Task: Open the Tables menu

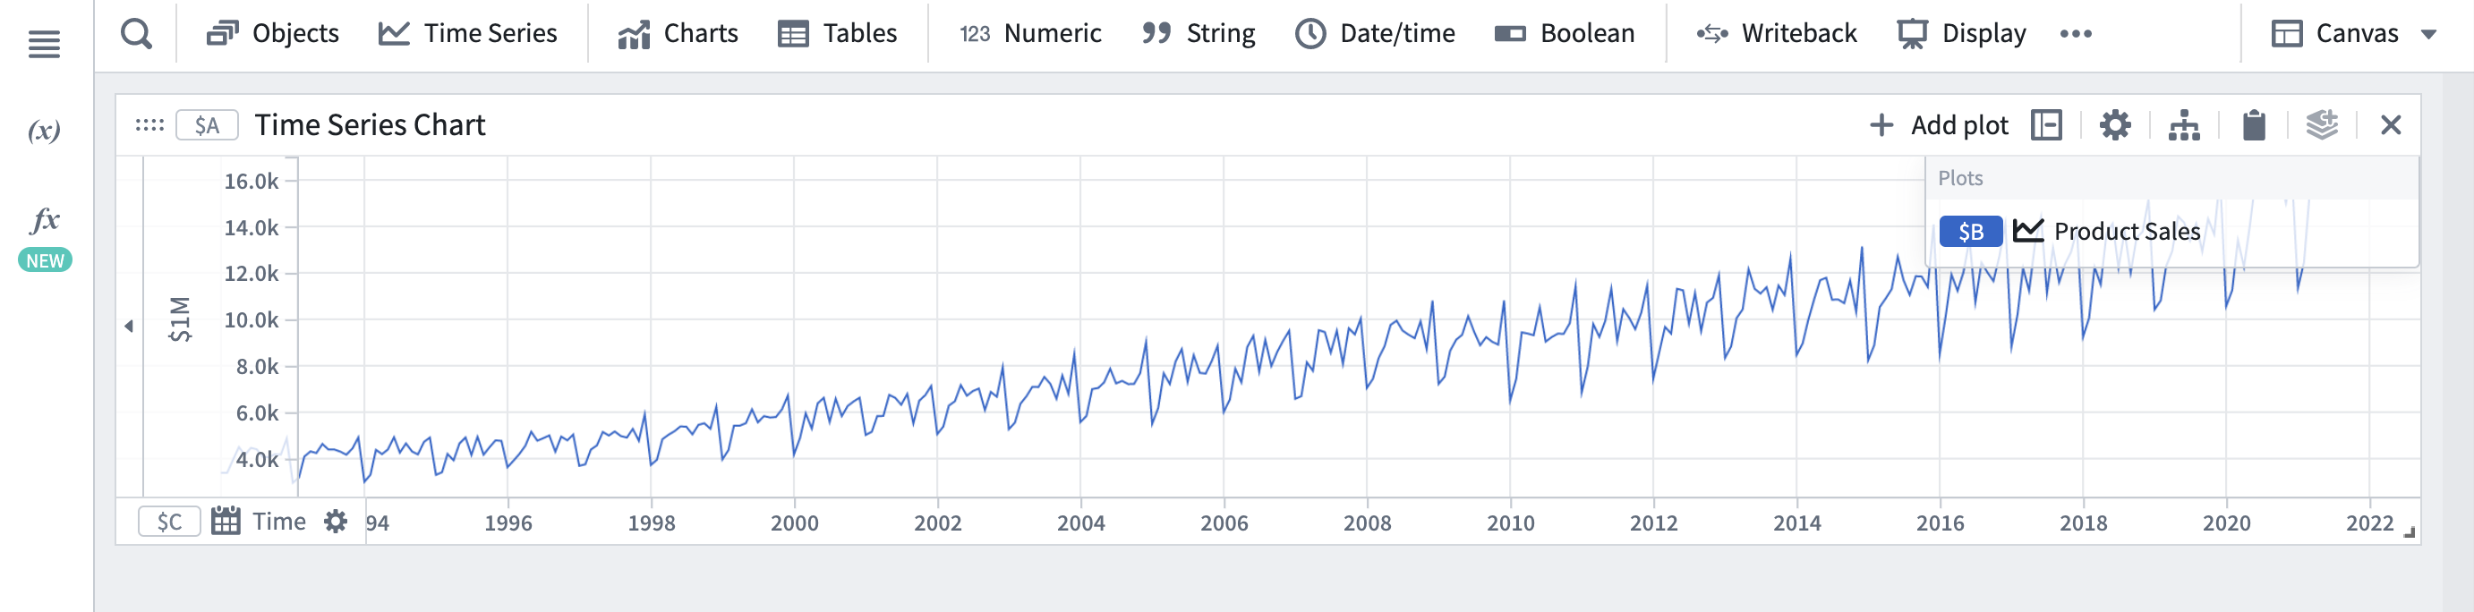Action: coord(838,34)
